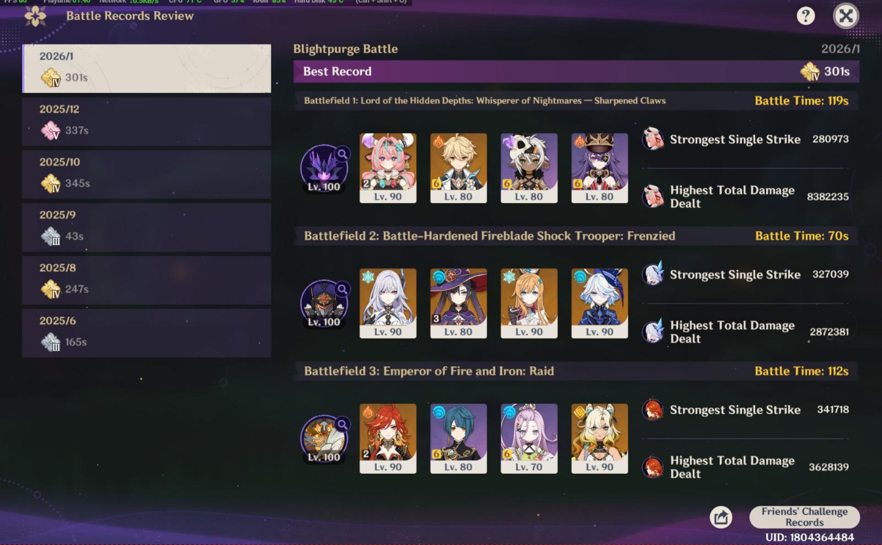Click Battlefield 3 Highest Total Damage avatar
The image size is (882, 545).
click(x=653, y=467)
